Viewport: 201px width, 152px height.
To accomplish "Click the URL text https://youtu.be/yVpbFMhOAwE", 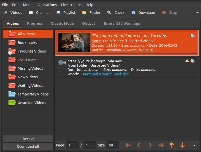I will pyautogui.click(x=95, y=61).
